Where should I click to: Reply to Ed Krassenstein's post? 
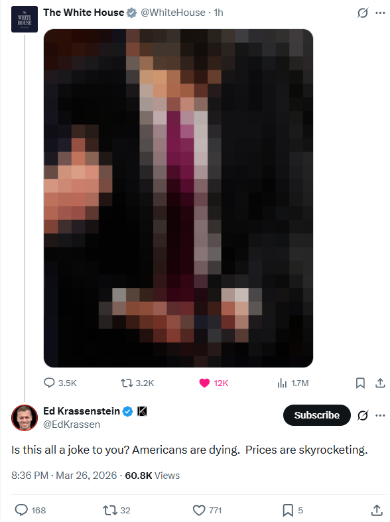point(31,510)
